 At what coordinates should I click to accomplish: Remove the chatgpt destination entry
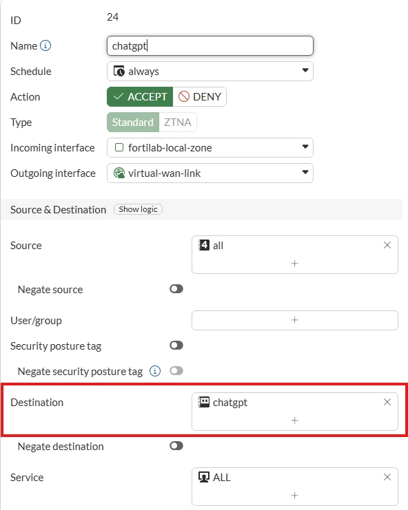click(x=387, y=402)
